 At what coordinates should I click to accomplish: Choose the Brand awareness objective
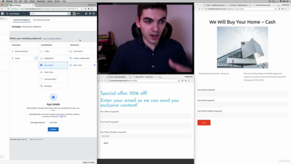pyautogui.click(x=24, y=51)
